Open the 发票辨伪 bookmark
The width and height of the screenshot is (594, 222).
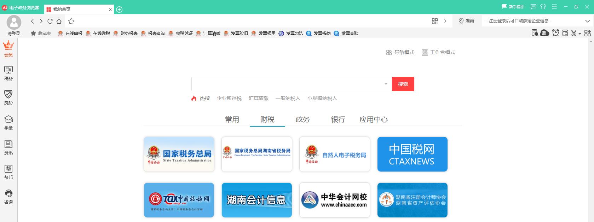tap(318, 33)
